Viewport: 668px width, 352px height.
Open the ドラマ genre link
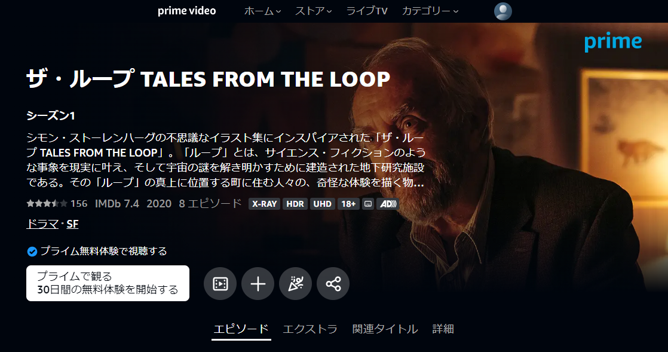42,224
